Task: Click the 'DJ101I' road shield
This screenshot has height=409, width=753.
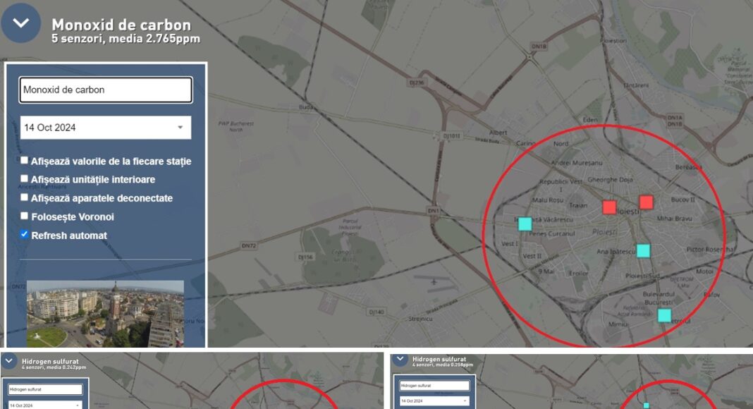Action: [x=451, y=136]
